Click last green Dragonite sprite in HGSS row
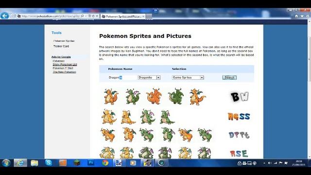Screen dimensions: 311x175 [x=167, y=117]
